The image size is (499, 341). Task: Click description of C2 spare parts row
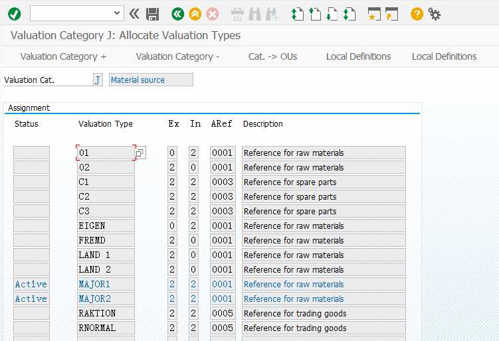[324, 197]
